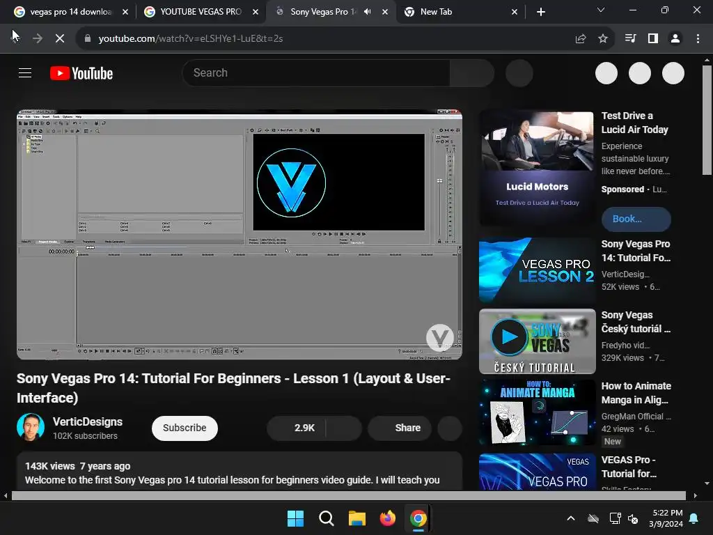This screenshot has height=535, width=713.
Task: Click the Book... button on the ad
Action: pyautogui.click(x=636, y=219)
